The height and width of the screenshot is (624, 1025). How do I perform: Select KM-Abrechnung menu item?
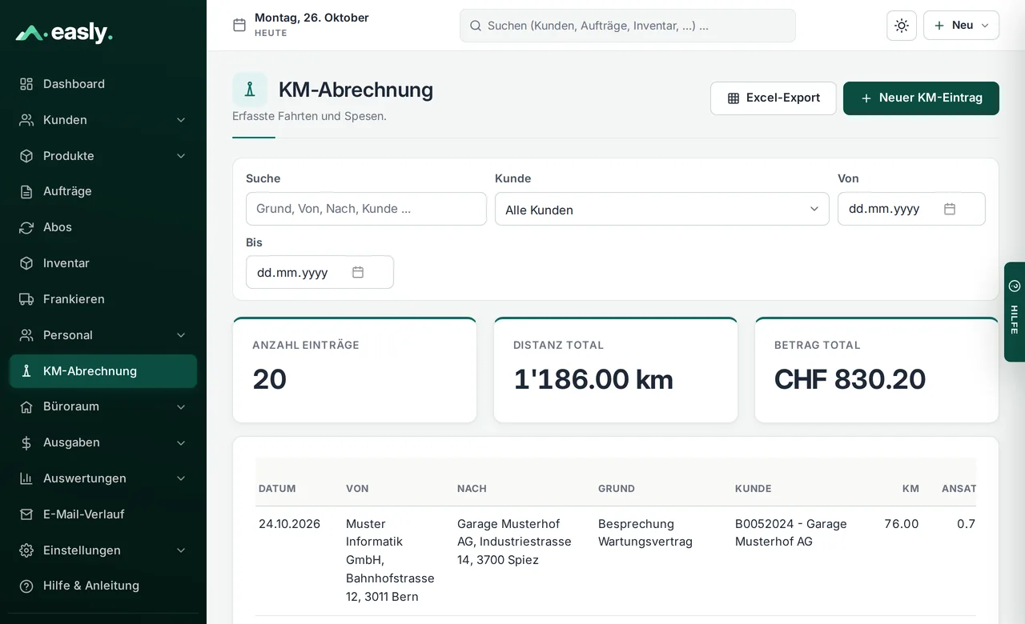click(103, 371)
